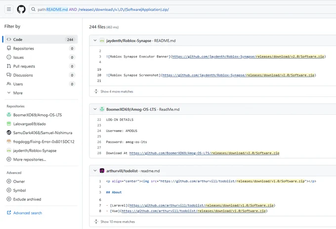The height and width of the screenshot is (229, 336).
Task: Filter by Lalovargas69/dado repository
Action: pyautogui.click(x=30, y=124)
